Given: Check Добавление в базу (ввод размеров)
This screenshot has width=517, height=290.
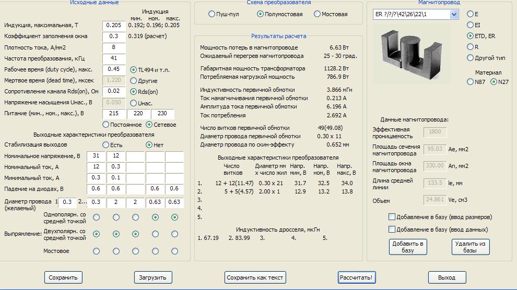Looking at the screenshot, I should 392,216.
